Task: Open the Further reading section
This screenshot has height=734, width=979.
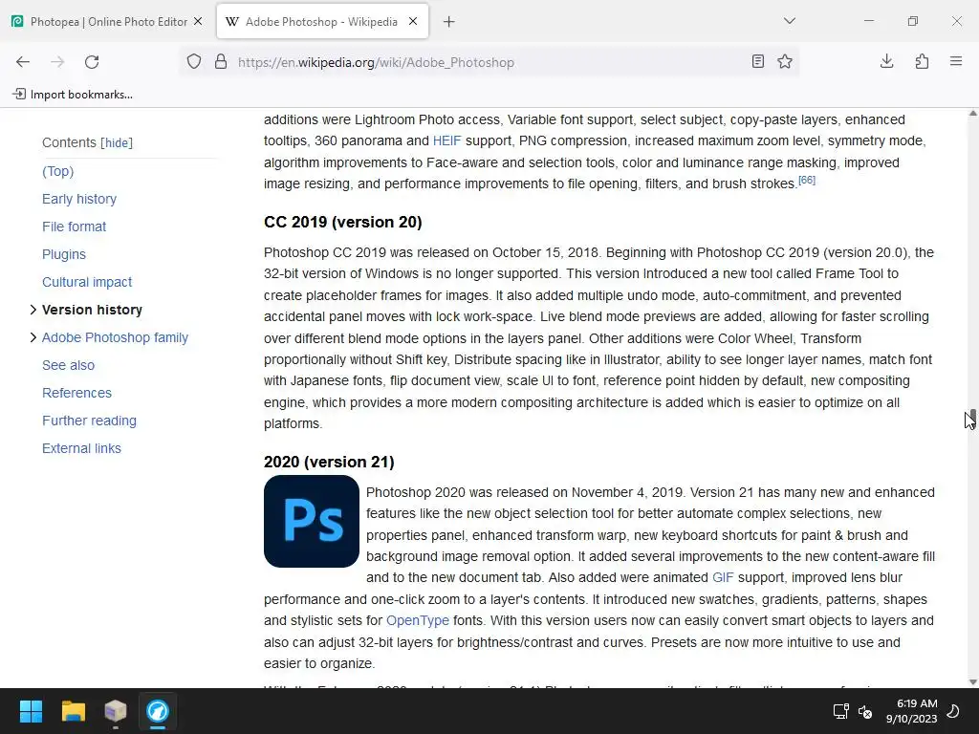Action: pyautogui.click(x=89, y=421)
